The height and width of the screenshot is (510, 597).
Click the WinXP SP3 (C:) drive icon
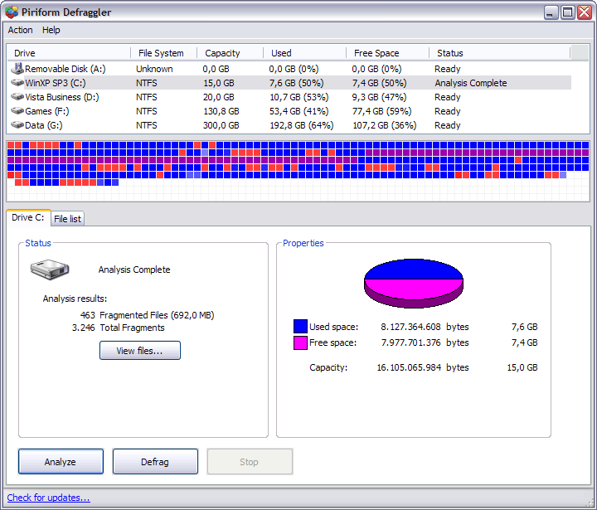(17, 83)
